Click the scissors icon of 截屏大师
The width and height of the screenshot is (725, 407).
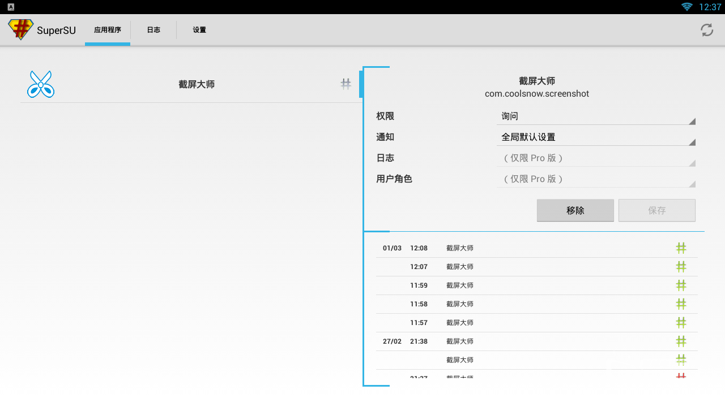[41, 84]
